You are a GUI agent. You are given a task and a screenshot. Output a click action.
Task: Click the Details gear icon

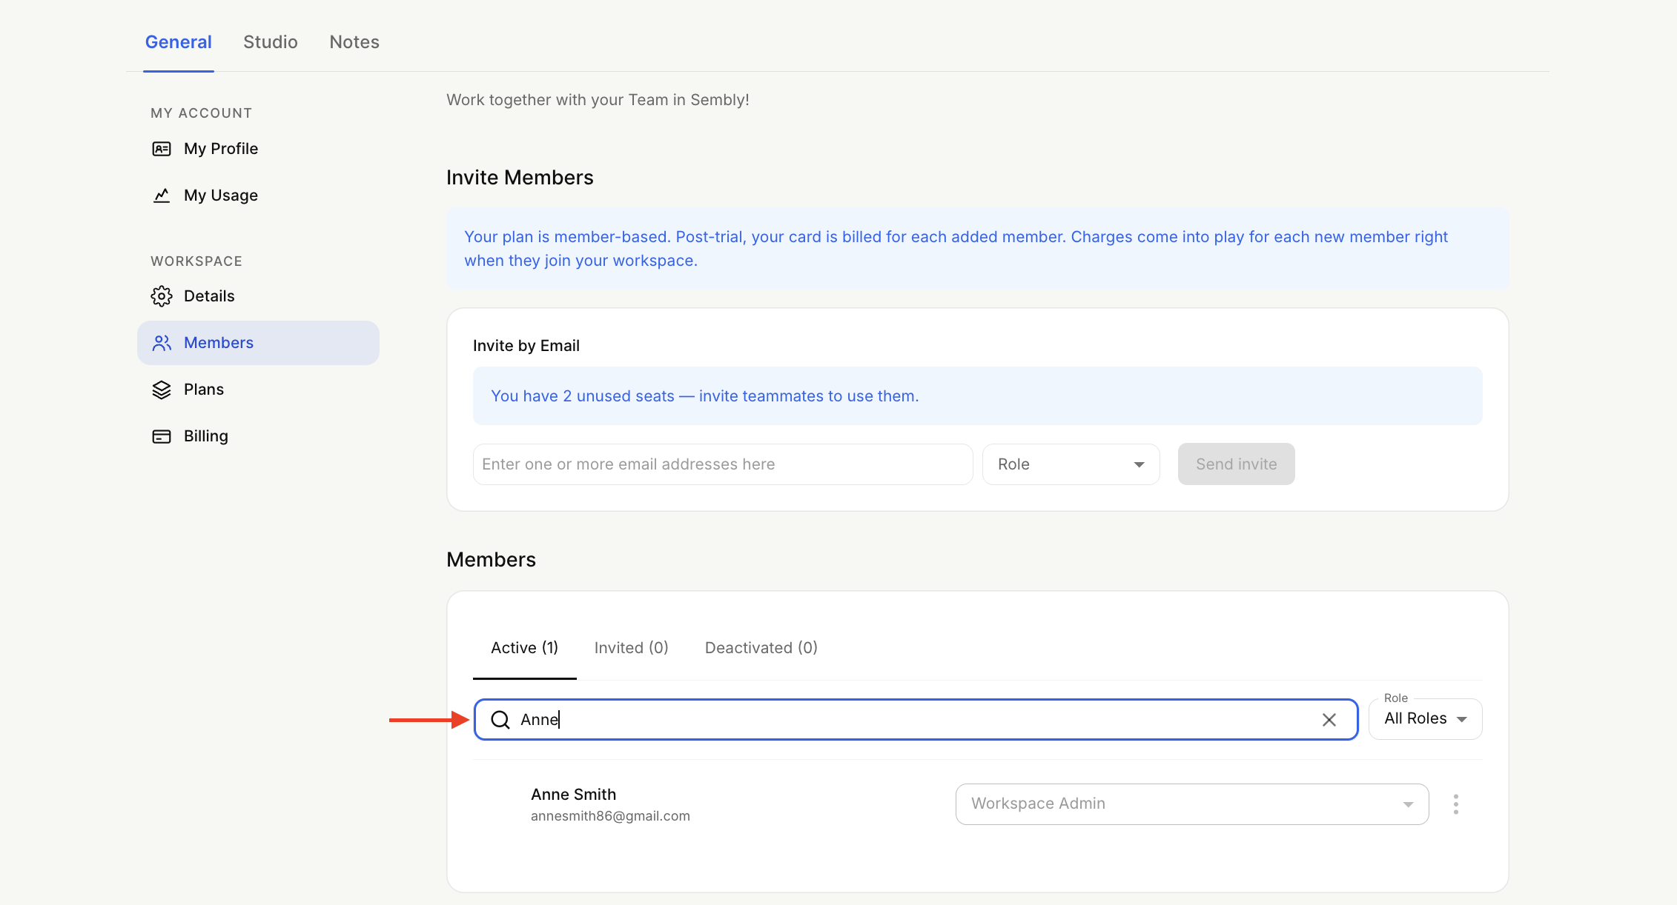[x=162, y=296]
